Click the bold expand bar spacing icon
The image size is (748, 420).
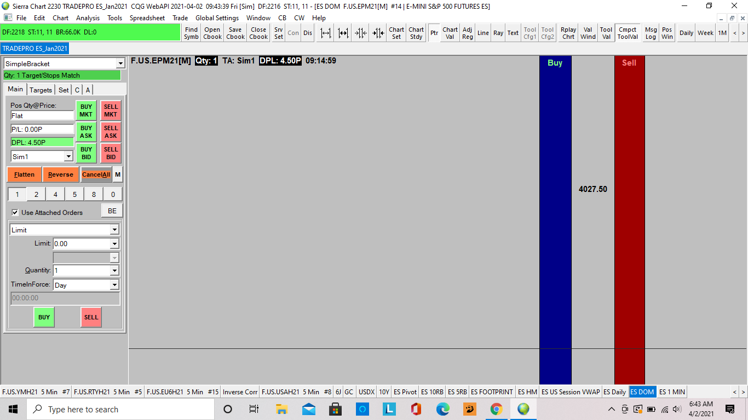tap(343, 33)
